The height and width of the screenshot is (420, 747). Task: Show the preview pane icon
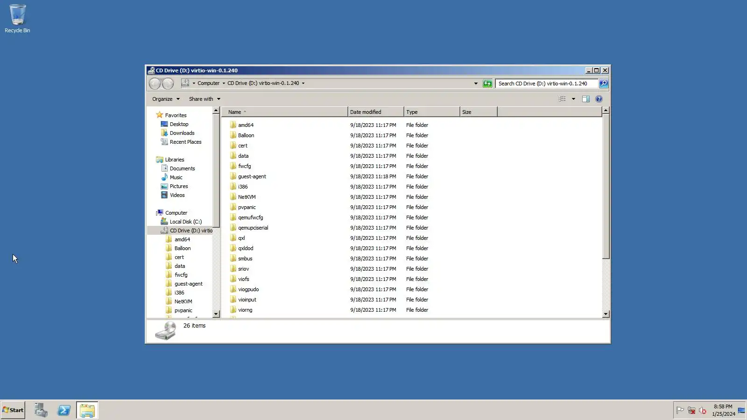pos(586,99)
